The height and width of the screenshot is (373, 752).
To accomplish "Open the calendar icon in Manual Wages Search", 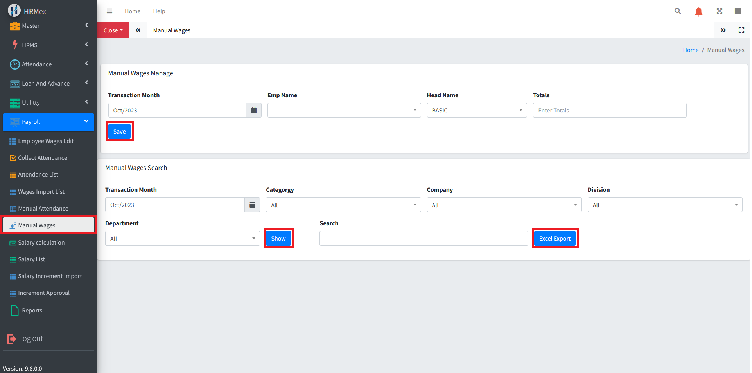I will pos(252,205).
